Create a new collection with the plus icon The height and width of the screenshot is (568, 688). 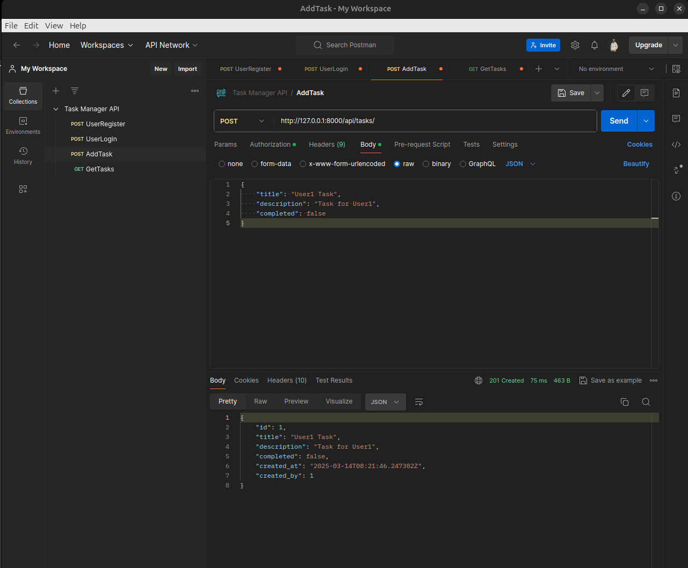click(56, 91)
